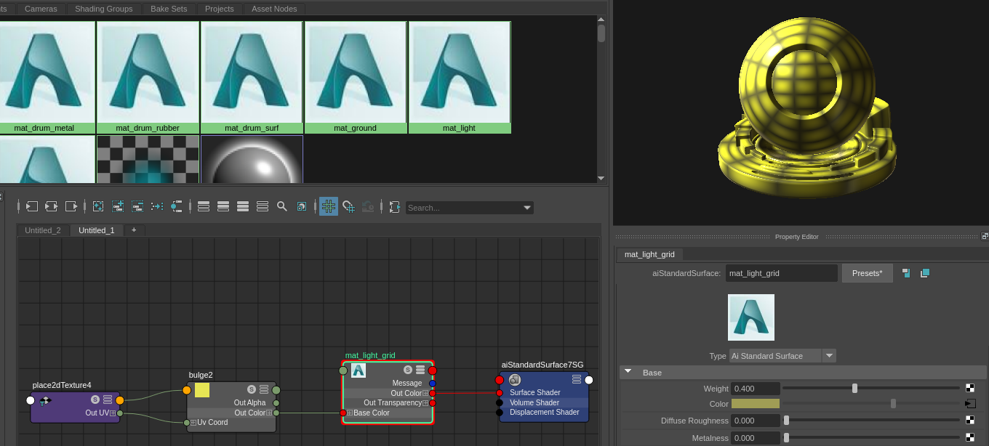
Task: Select the mat_ground material thumbnail
Action: pos(355,77)
